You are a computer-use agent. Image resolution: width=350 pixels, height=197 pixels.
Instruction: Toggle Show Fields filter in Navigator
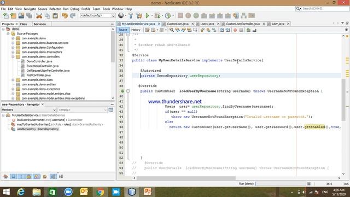pyautogui.click(x=13, y=176)
